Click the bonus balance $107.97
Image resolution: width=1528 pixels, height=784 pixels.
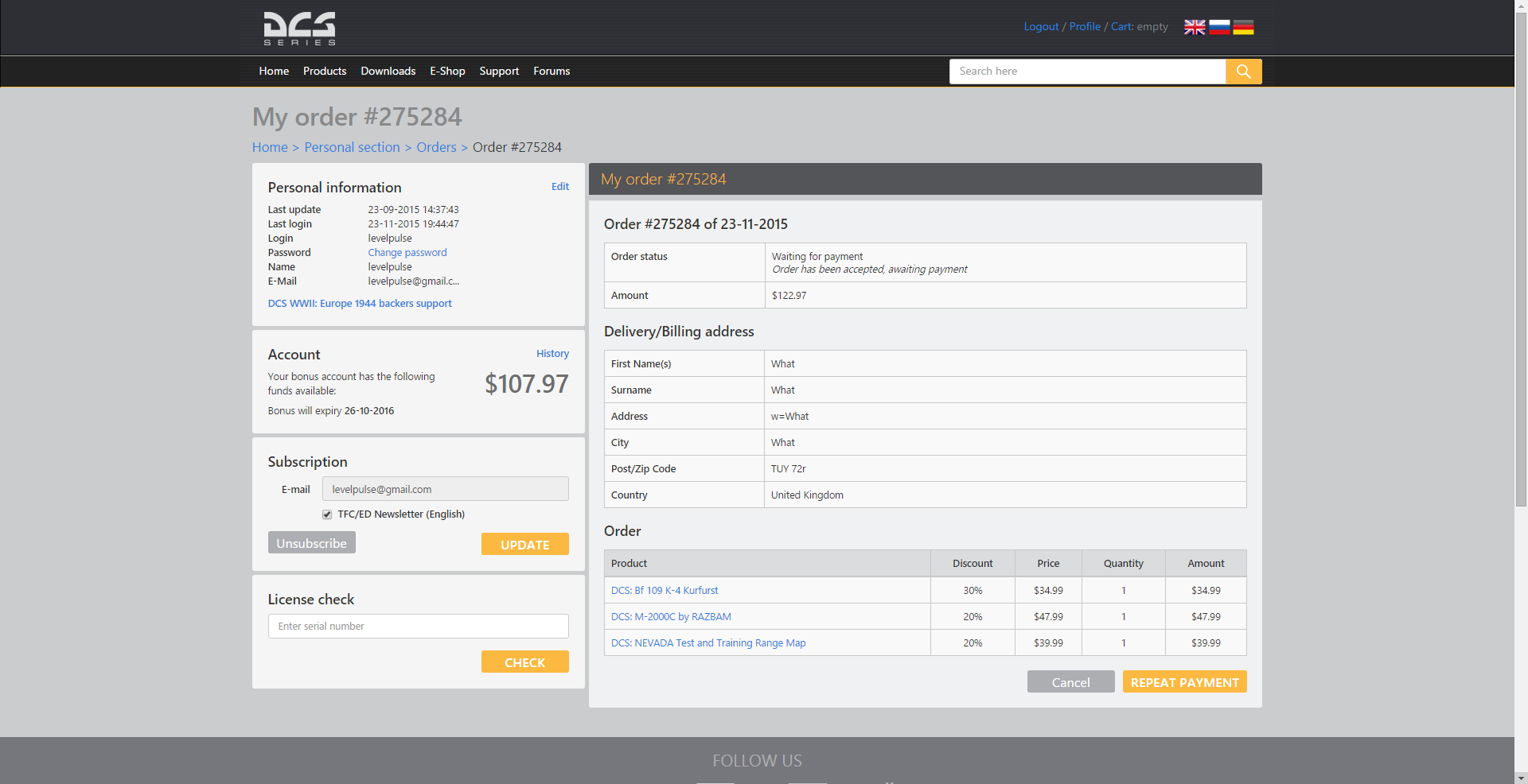coord(527,384)
